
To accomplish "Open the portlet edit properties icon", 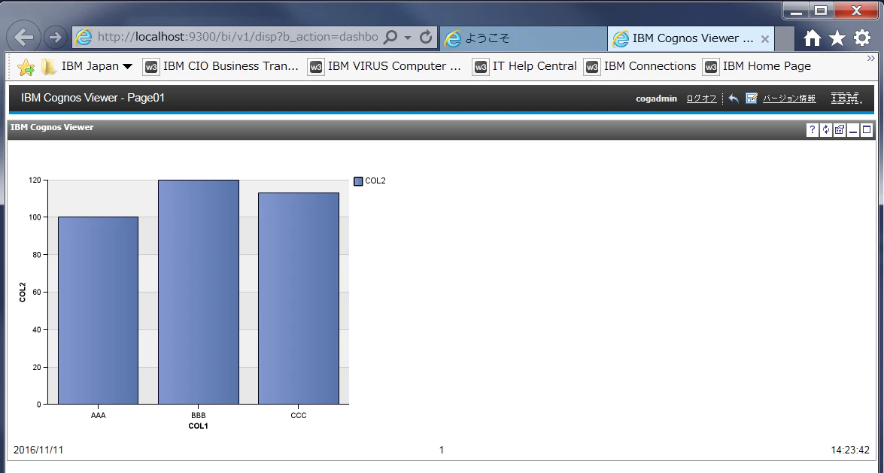I will [840, 130].
